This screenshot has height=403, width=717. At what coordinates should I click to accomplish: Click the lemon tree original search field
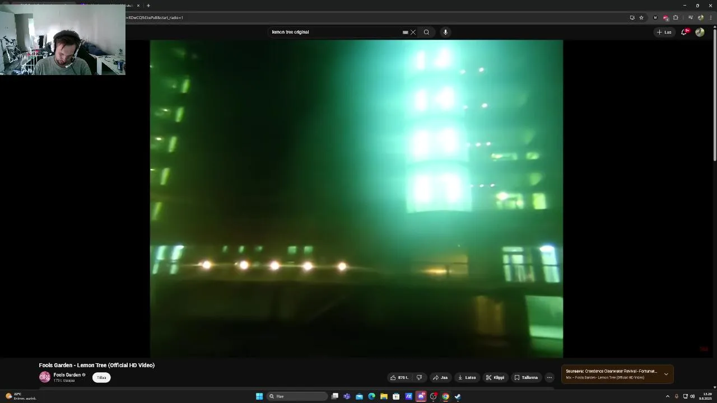pyautogui.click(x=336, y=32)
